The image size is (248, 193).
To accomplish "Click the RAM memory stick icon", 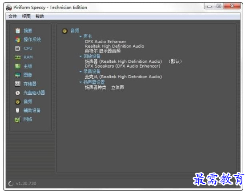I will tap(18, 58).
